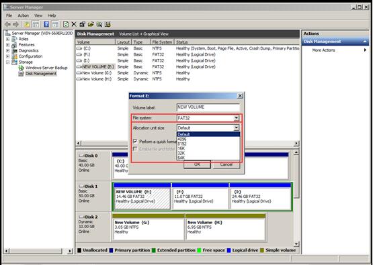Click the Forward arrow toolbar icon
373x265 pixels.
16,24
